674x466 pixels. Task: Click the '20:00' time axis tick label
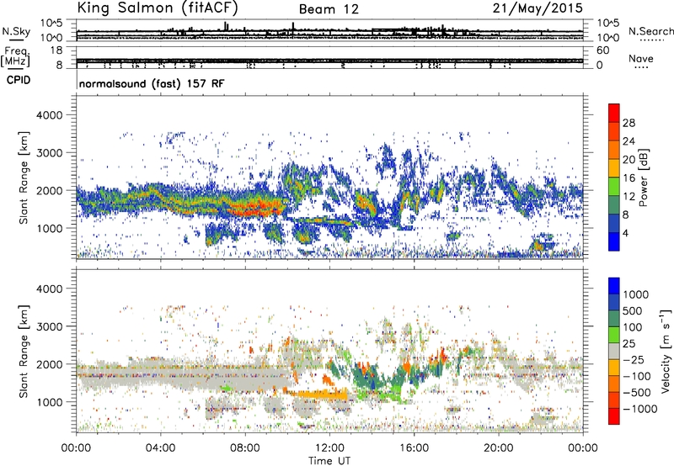(498, 448)
